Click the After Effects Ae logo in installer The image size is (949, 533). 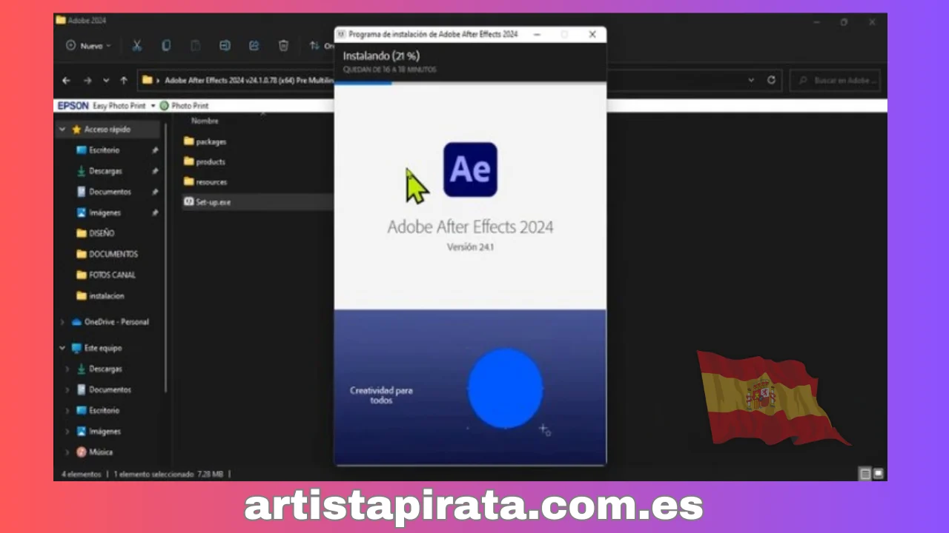point(470,170)
